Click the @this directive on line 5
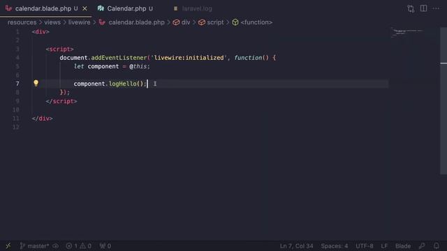 click(x=138, y=66)
